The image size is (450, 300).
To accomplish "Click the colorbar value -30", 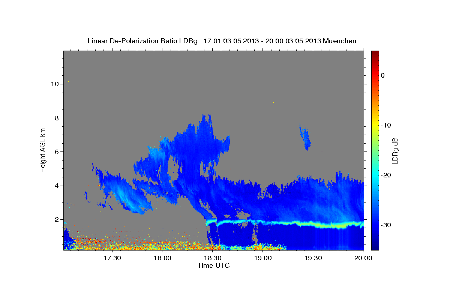I will (386, 225).
